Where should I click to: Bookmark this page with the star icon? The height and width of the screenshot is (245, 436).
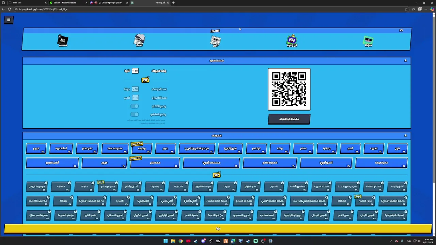click(406, 9)
